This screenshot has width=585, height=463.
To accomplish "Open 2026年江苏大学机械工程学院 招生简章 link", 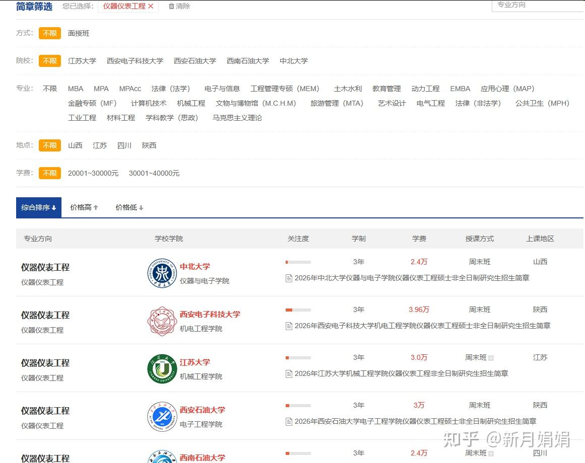I will (402, 373).
